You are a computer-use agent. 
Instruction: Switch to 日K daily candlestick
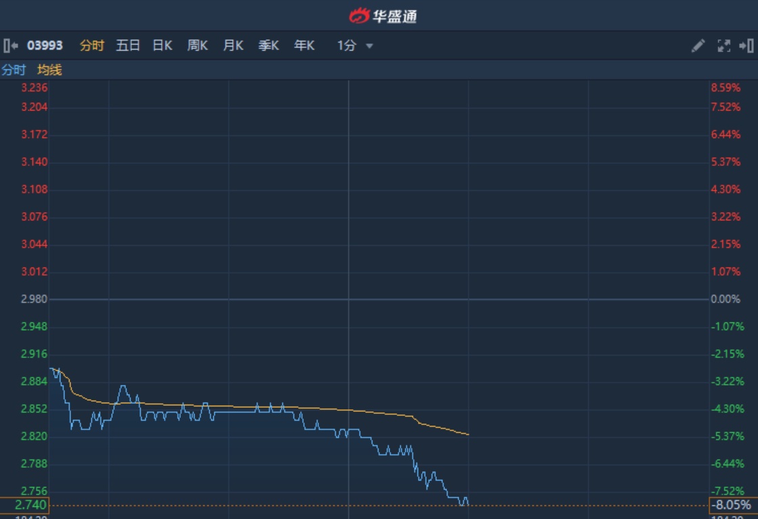[x=163, y=46]
